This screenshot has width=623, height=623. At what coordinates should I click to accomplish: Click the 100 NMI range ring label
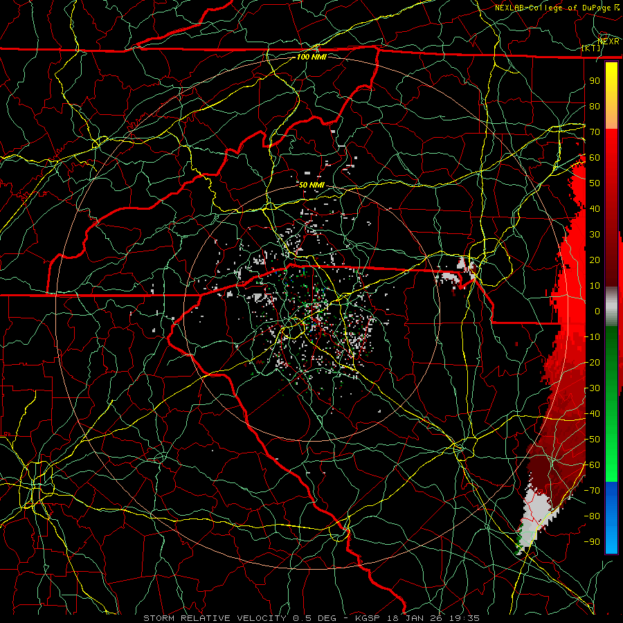click(311, 57)
